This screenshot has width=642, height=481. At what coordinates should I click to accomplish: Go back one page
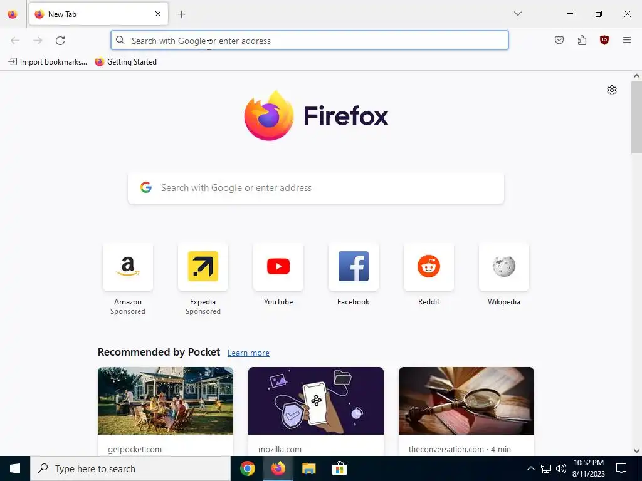coord(15,41)
